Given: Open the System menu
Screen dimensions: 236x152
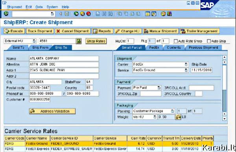Looking at the screenshot, I should coord(52,7).
